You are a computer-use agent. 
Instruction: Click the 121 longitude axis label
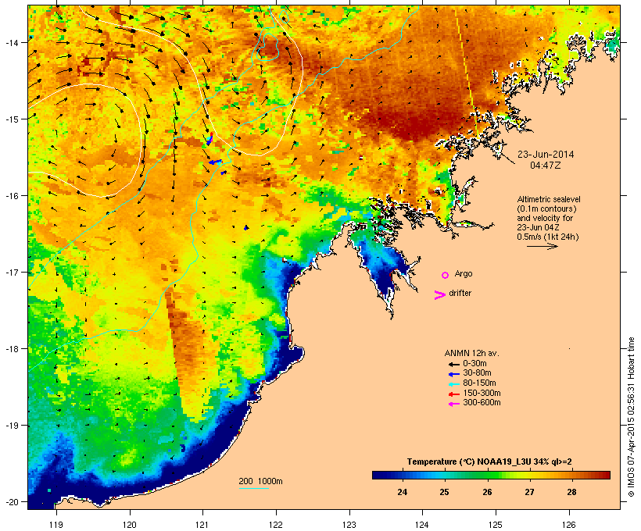click(x=202, y=525)
